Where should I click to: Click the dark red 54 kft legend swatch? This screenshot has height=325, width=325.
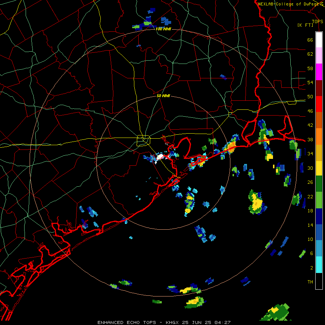[x=319, y=88]
